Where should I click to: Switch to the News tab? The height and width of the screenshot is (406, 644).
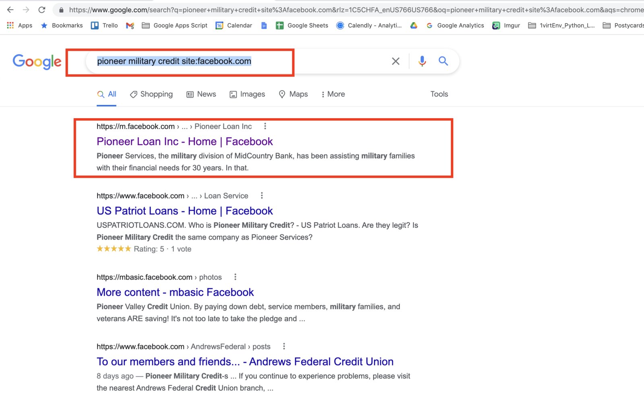coord(201,94)
